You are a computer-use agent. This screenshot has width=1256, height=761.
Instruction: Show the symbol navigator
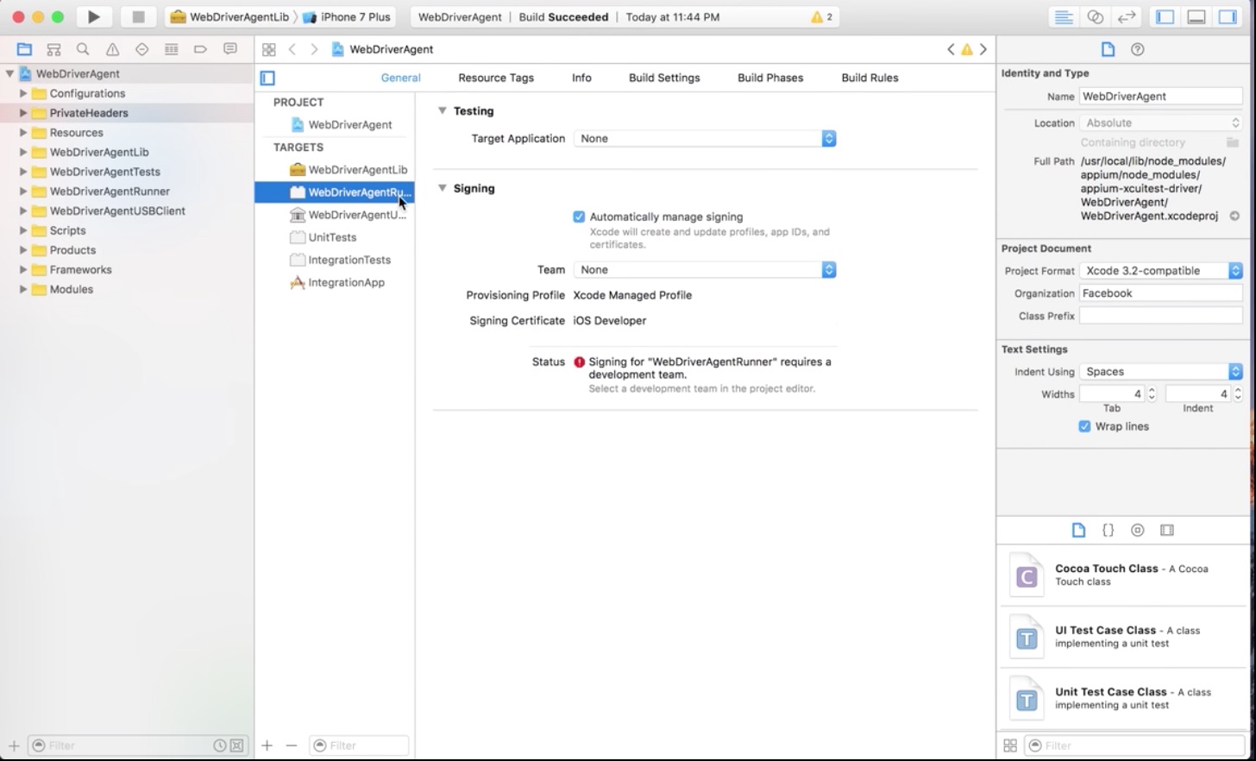tap(53, 49)
